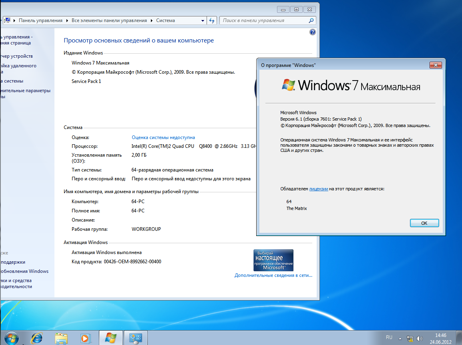
Task: Click the control panel icon in address bar
Action: 7,20
